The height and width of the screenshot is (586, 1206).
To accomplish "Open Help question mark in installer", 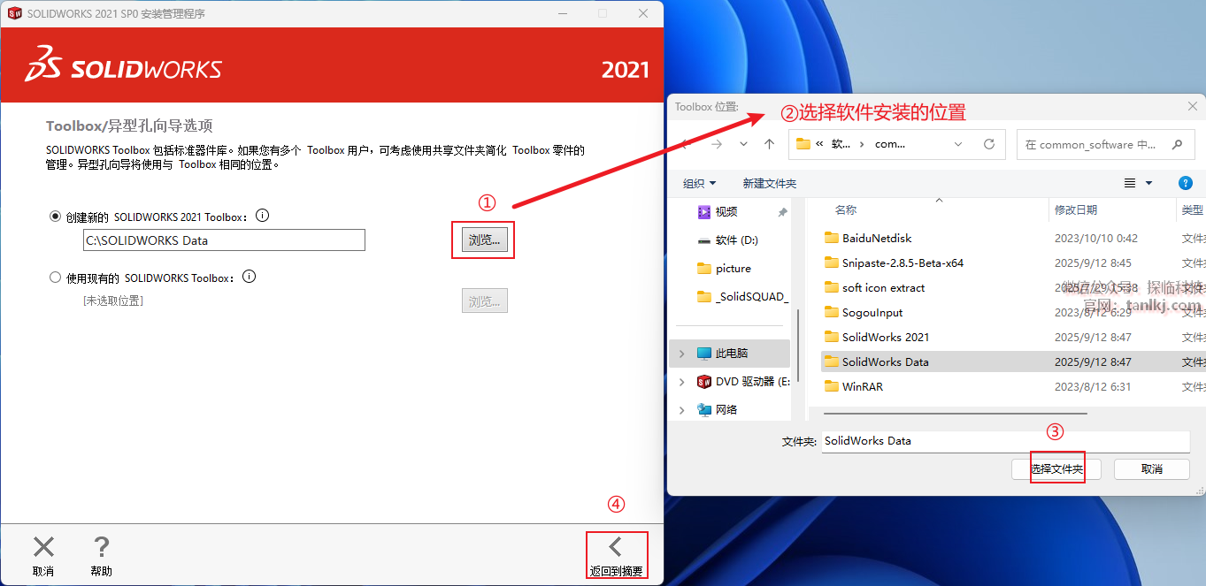I will click(x=102, y=547).
